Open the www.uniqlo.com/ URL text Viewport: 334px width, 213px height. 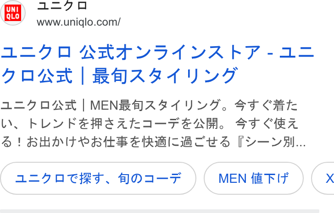coord(78,22)
